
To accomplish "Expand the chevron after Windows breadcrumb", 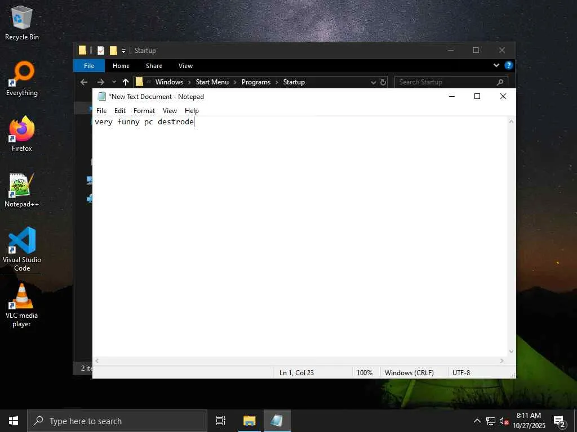I will (x=189, y=82).
